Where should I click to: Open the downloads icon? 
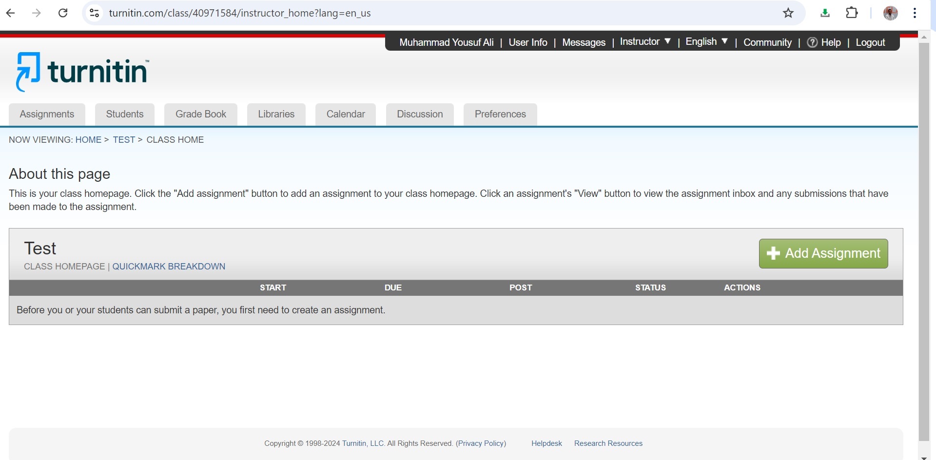coord(825,13)
